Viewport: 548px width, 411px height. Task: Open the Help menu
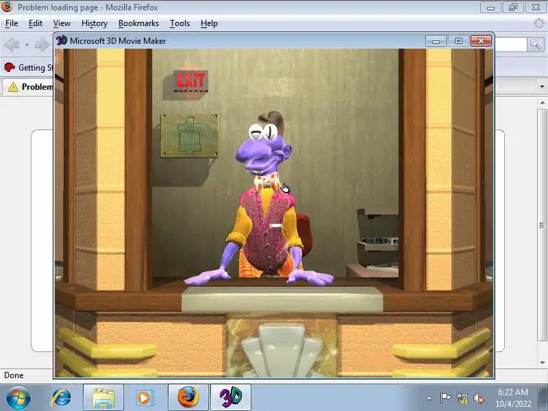click(209, 23)
